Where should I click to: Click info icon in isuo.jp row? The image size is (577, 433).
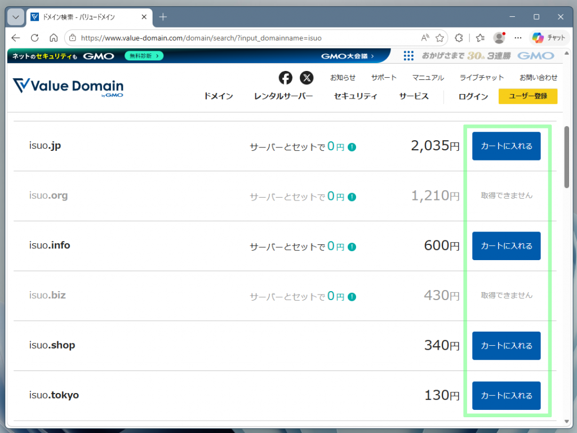click(x=352, y=147)
